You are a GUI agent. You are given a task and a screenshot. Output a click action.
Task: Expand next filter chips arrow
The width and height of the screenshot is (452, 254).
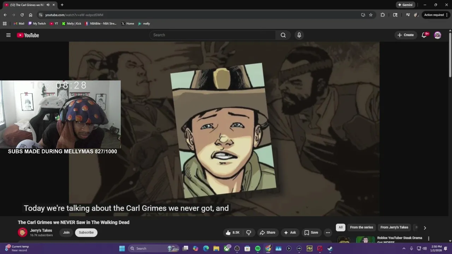click(425, 228)
